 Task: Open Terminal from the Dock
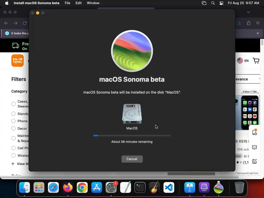pos(140,187)
